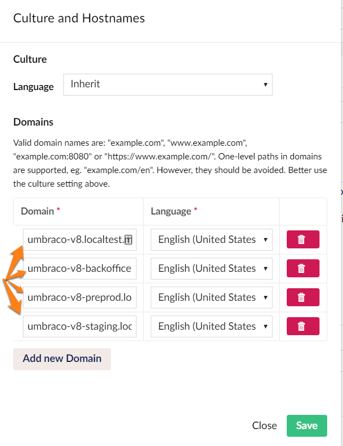Close the Culture and Hostnames dialog
Image resolution: width=343 pixels, height=446 pixels.
[x=264, y=426]
